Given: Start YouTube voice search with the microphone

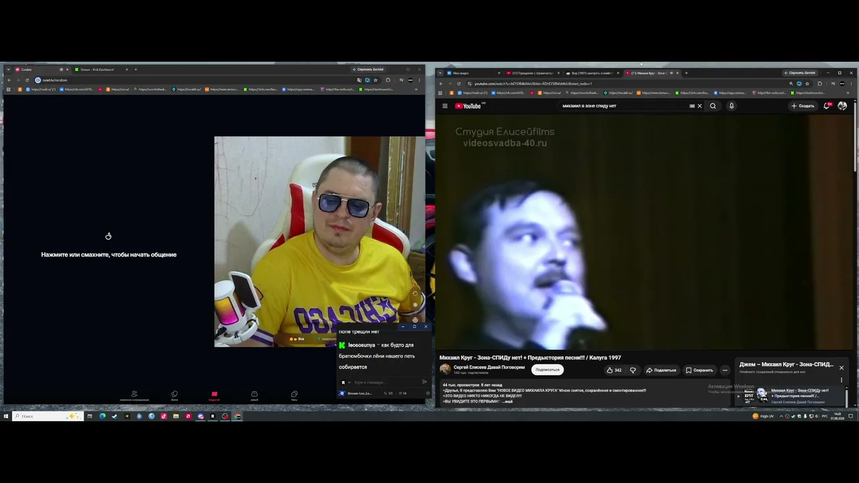Looking at the screenshot, I should point(731,106).
